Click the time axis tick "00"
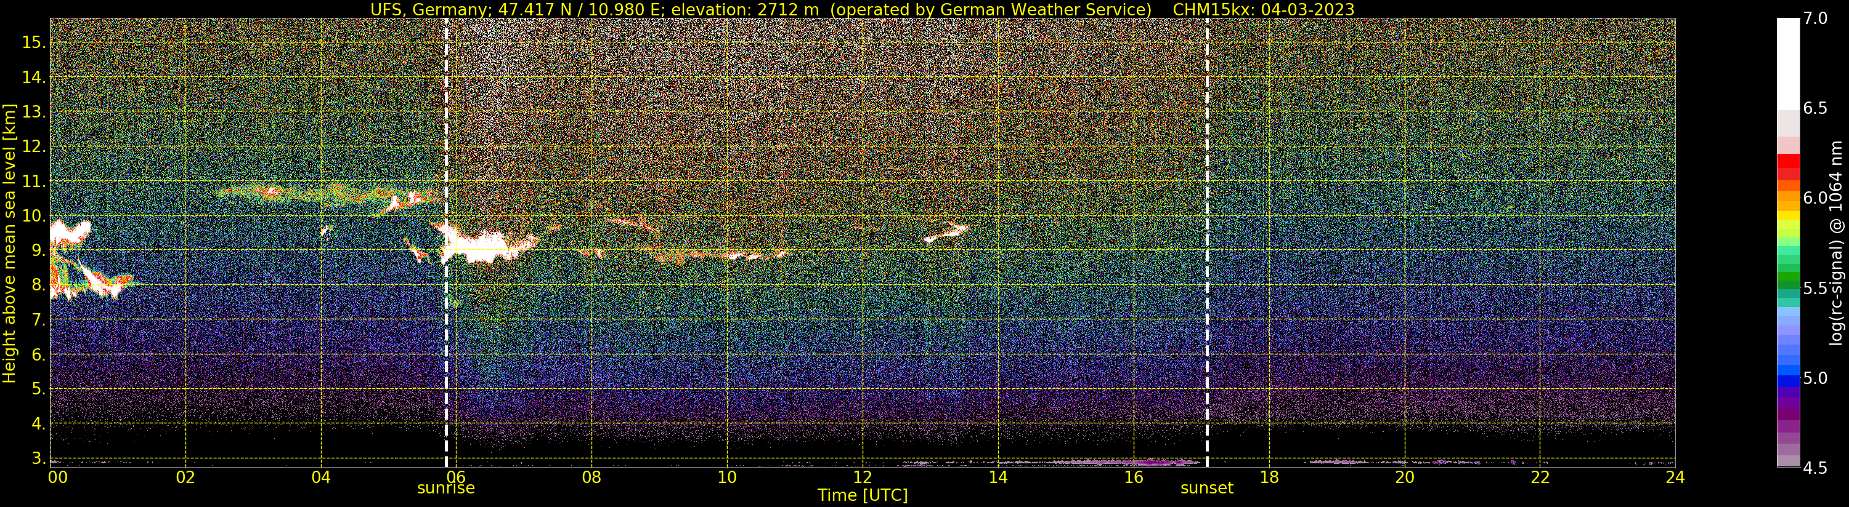The width and height of the screenshot is (1849, 507). (x=57, y=477)
